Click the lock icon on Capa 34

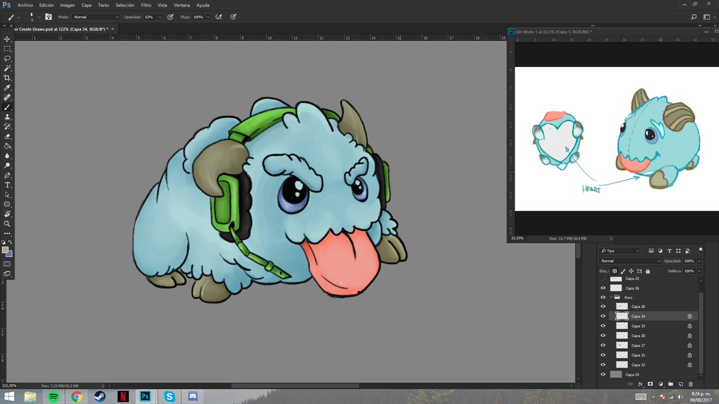690,315
